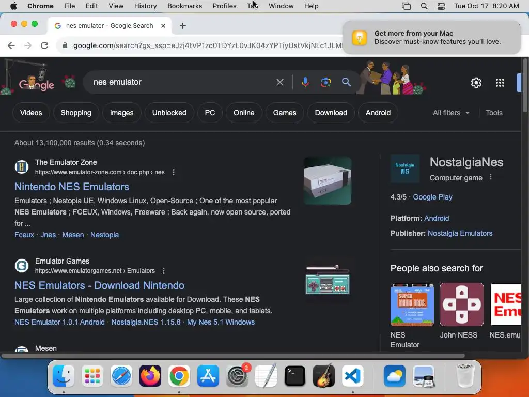
Task: Open Trash from the Dock
Action: click(464, 376)
